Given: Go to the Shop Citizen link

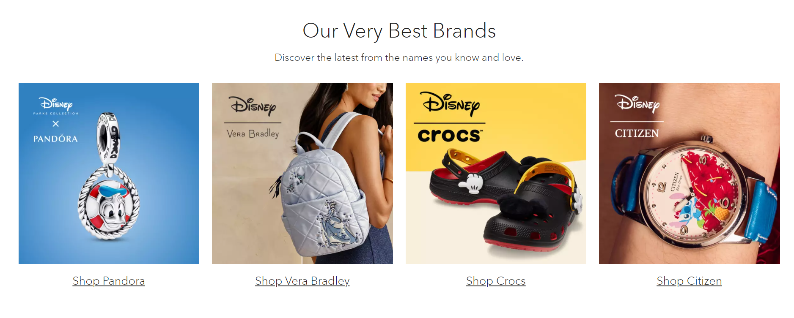Looking at the screenshot, I should pos(689,281).
